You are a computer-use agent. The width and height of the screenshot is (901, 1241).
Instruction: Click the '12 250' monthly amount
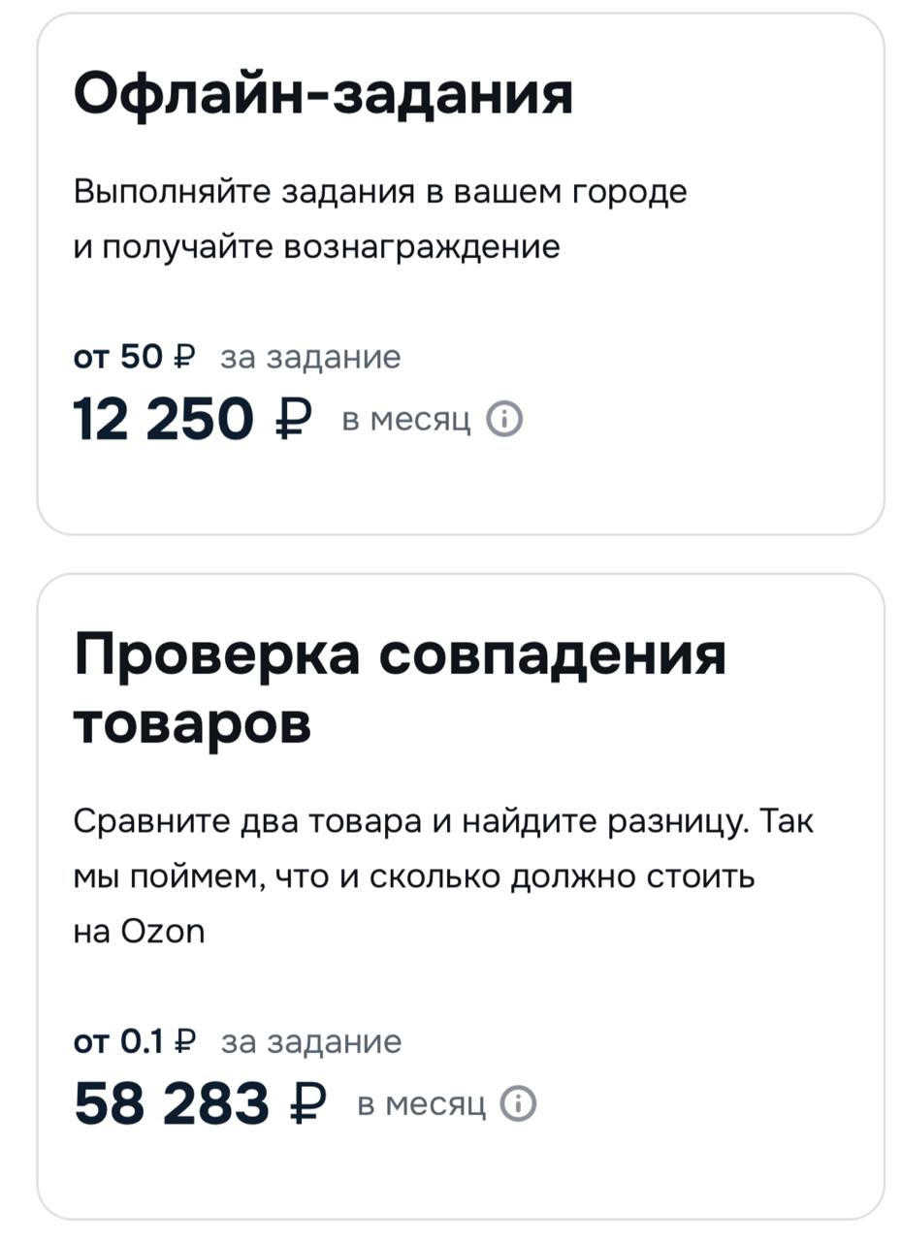coord(163,421)
